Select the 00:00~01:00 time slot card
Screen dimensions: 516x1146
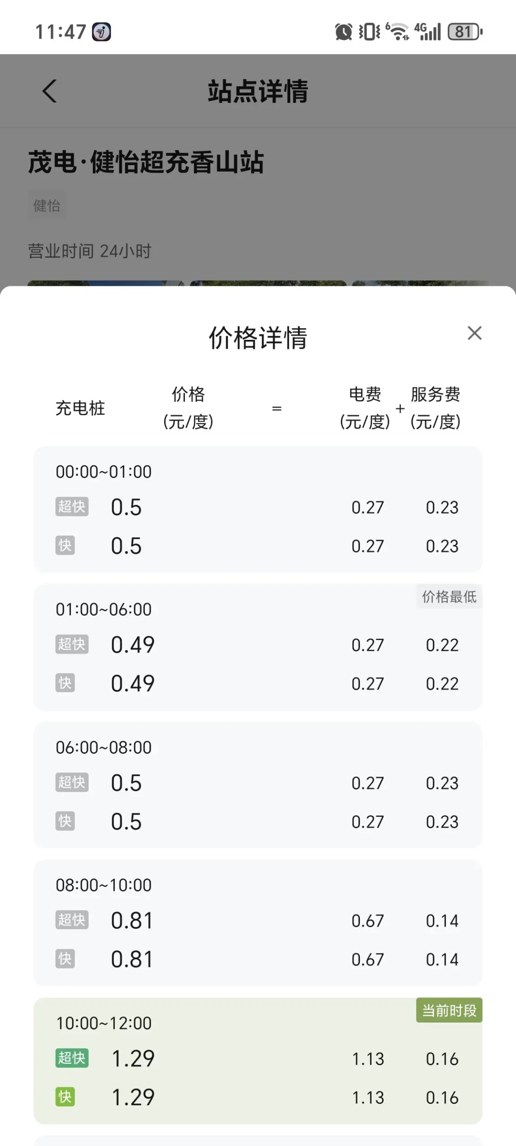258,509
